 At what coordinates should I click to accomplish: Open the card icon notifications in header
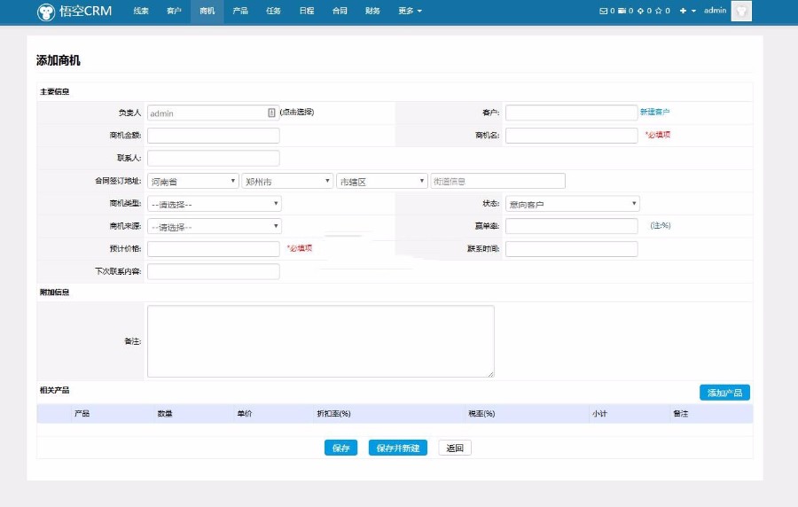point(622,11)
